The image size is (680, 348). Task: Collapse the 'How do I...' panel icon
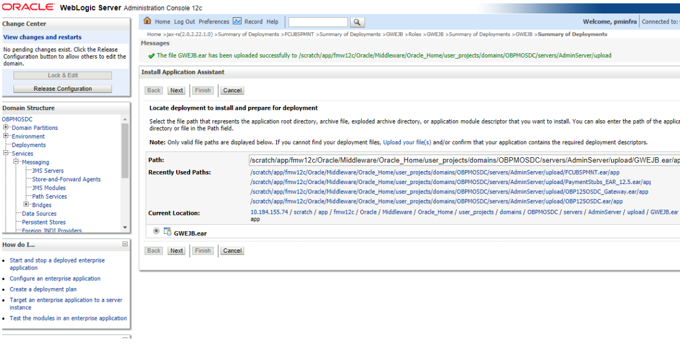point(124,243)
